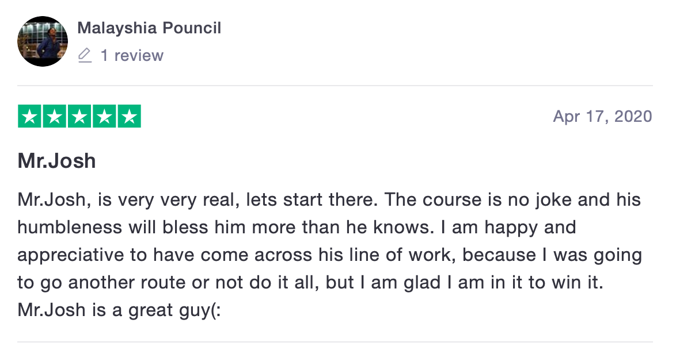
Task: Click Malayshia Pouncil's profile avatar
Action: coord(42,41)
